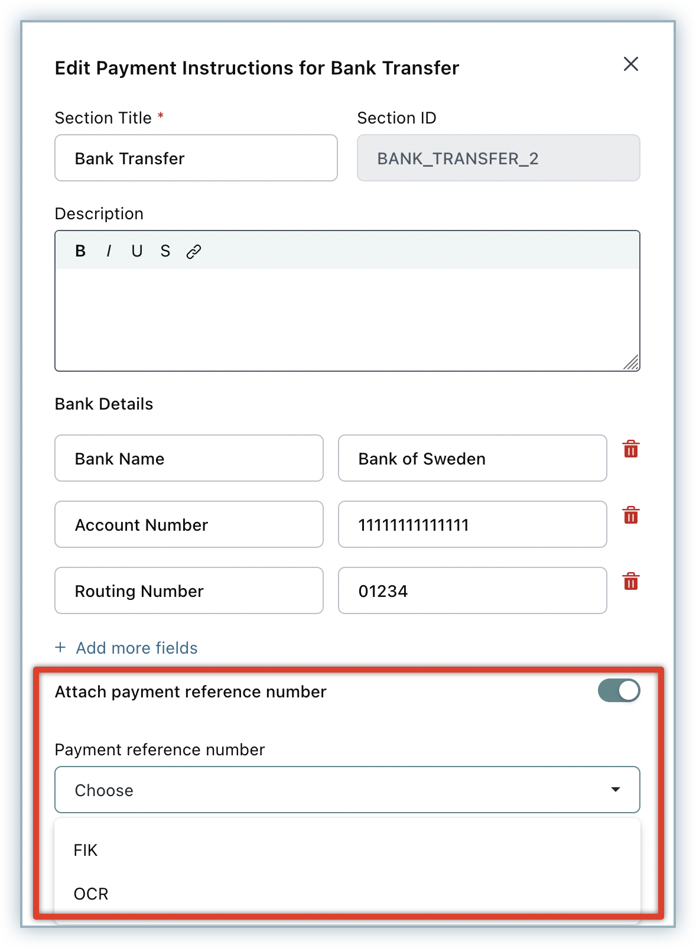Delete the Account Number row
The width and height of the screenshot is (696, 948).
[x=630, y=515]
